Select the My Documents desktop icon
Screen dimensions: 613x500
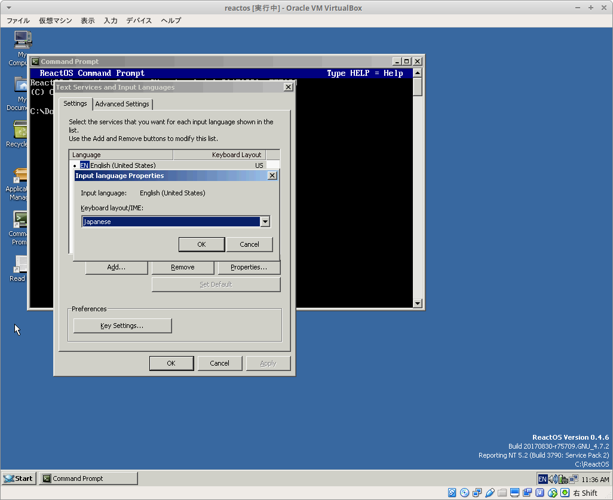point(22,86)
